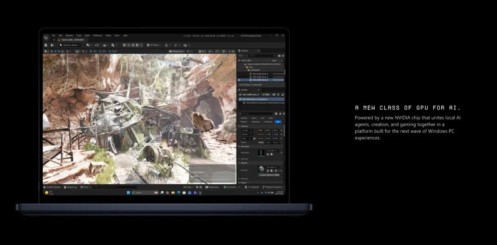Select SM_HullFrame_4 in the Outliner
The image size is (497, 245).
260,80
